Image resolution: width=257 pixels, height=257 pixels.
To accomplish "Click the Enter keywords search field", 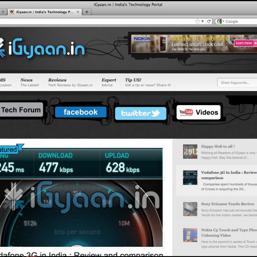I will coord(237,83).
